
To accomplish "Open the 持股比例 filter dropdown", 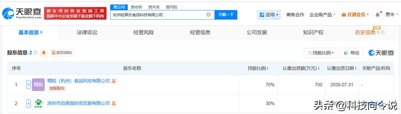I will 320,53.
